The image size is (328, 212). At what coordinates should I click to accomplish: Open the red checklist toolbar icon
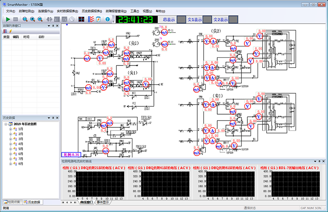[91, 19]
